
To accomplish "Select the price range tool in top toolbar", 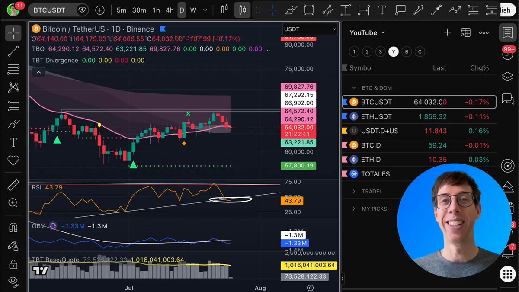I will click(346, 10).
